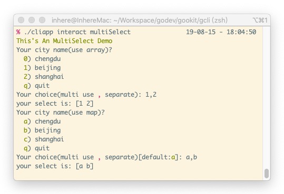Click the entered choice a,b
The image size is (284, 194).
(191, 157)
